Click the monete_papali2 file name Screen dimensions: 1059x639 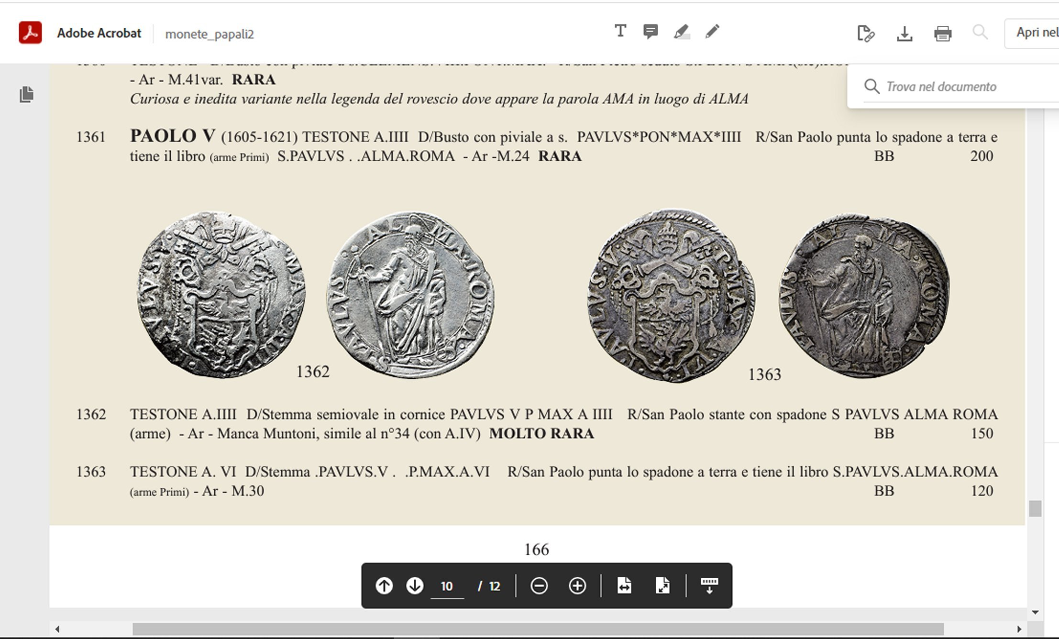point(210,34)
